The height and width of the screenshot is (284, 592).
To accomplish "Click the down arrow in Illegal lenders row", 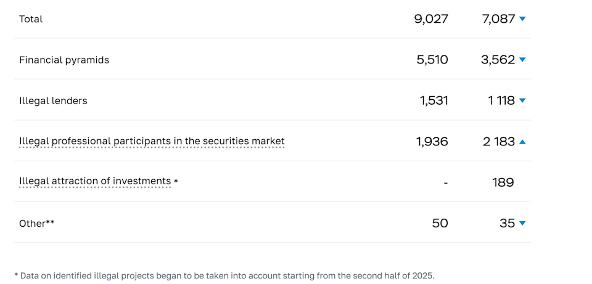I will click(522, 100).
